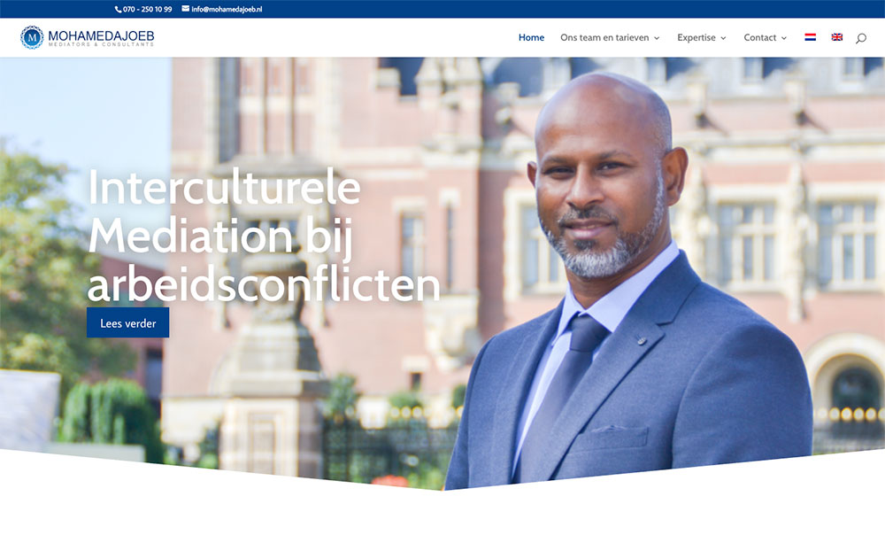Click phone number 070 - 250 10 99
The height and width of the screenshot is (535, 885).
tap(147, 9)
